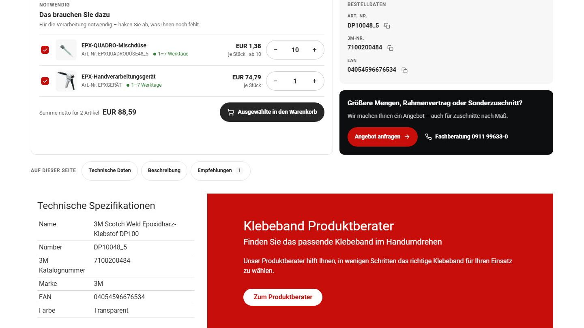This screenshot has width=584, height=328.
Task: Select the Art.-Nr. EPXQUADRODÜSE48_5 text
Action: point(115,54)
